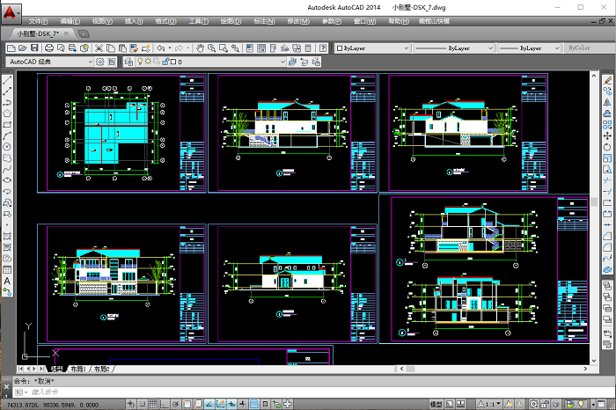Click the vertical scrollbar down arrow
This screenshot has height=410, width=616.
tap(594, 360)
